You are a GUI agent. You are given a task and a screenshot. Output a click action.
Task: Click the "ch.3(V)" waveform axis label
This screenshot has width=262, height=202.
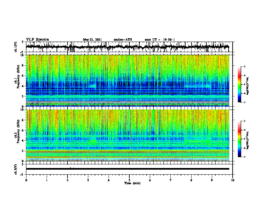tap(16, 169)
